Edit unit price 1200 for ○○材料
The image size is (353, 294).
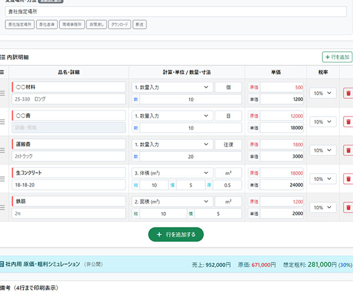click(282, 99)
